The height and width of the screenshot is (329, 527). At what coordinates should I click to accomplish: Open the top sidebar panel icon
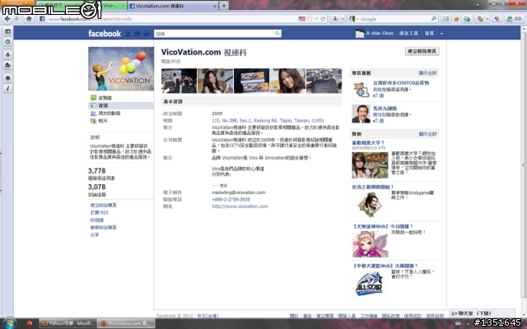7,31
